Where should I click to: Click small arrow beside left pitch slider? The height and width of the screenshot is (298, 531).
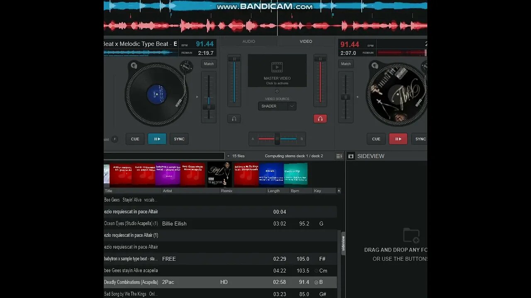[197, 97]
